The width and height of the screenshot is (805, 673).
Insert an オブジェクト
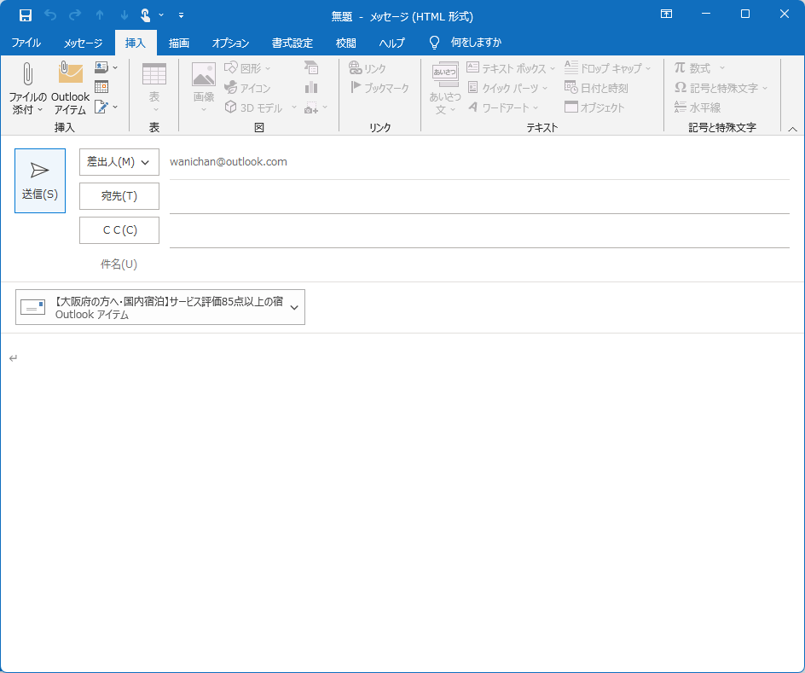click(x=594, y=107)
